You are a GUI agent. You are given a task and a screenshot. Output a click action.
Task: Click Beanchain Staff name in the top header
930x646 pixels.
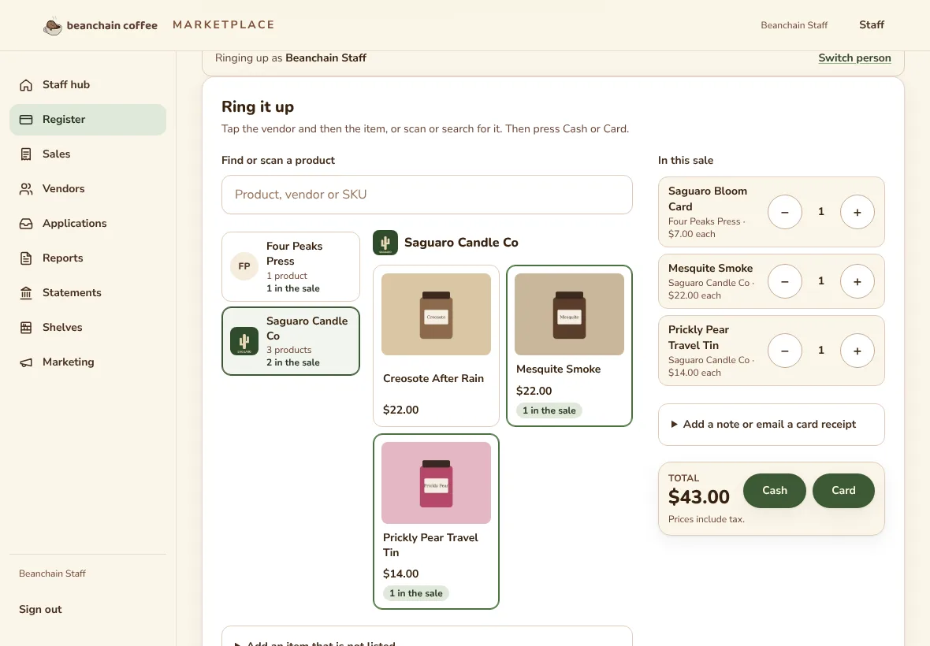click(794, 25)
